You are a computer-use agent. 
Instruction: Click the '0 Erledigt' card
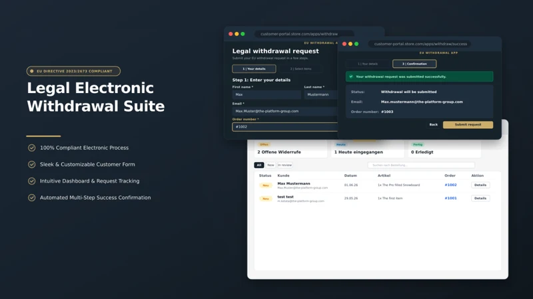444,149
